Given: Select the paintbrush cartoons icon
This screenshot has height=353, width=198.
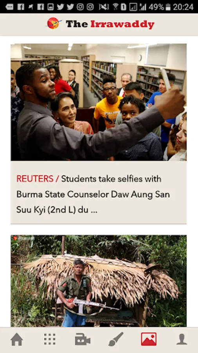Looking at the screenshot, I should pyautogui.click(x=115, y=339).
